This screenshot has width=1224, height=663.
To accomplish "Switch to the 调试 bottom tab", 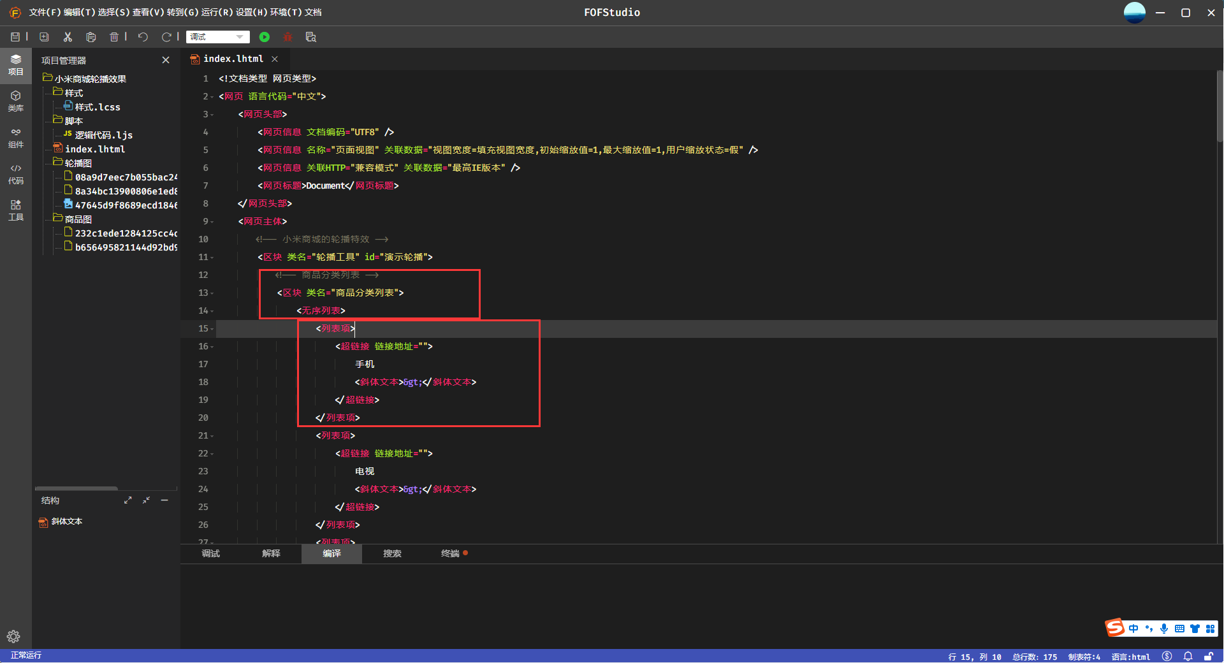I will pos(210,553).
